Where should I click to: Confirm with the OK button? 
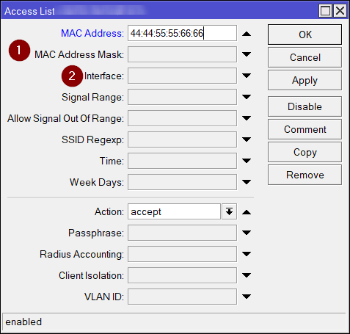(x=305, y=35)
